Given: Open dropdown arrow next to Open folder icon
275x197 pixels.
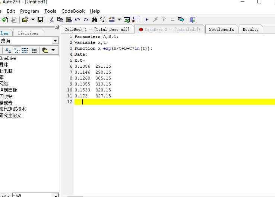Looking at the screenshot, I should [x=33, y=20].
